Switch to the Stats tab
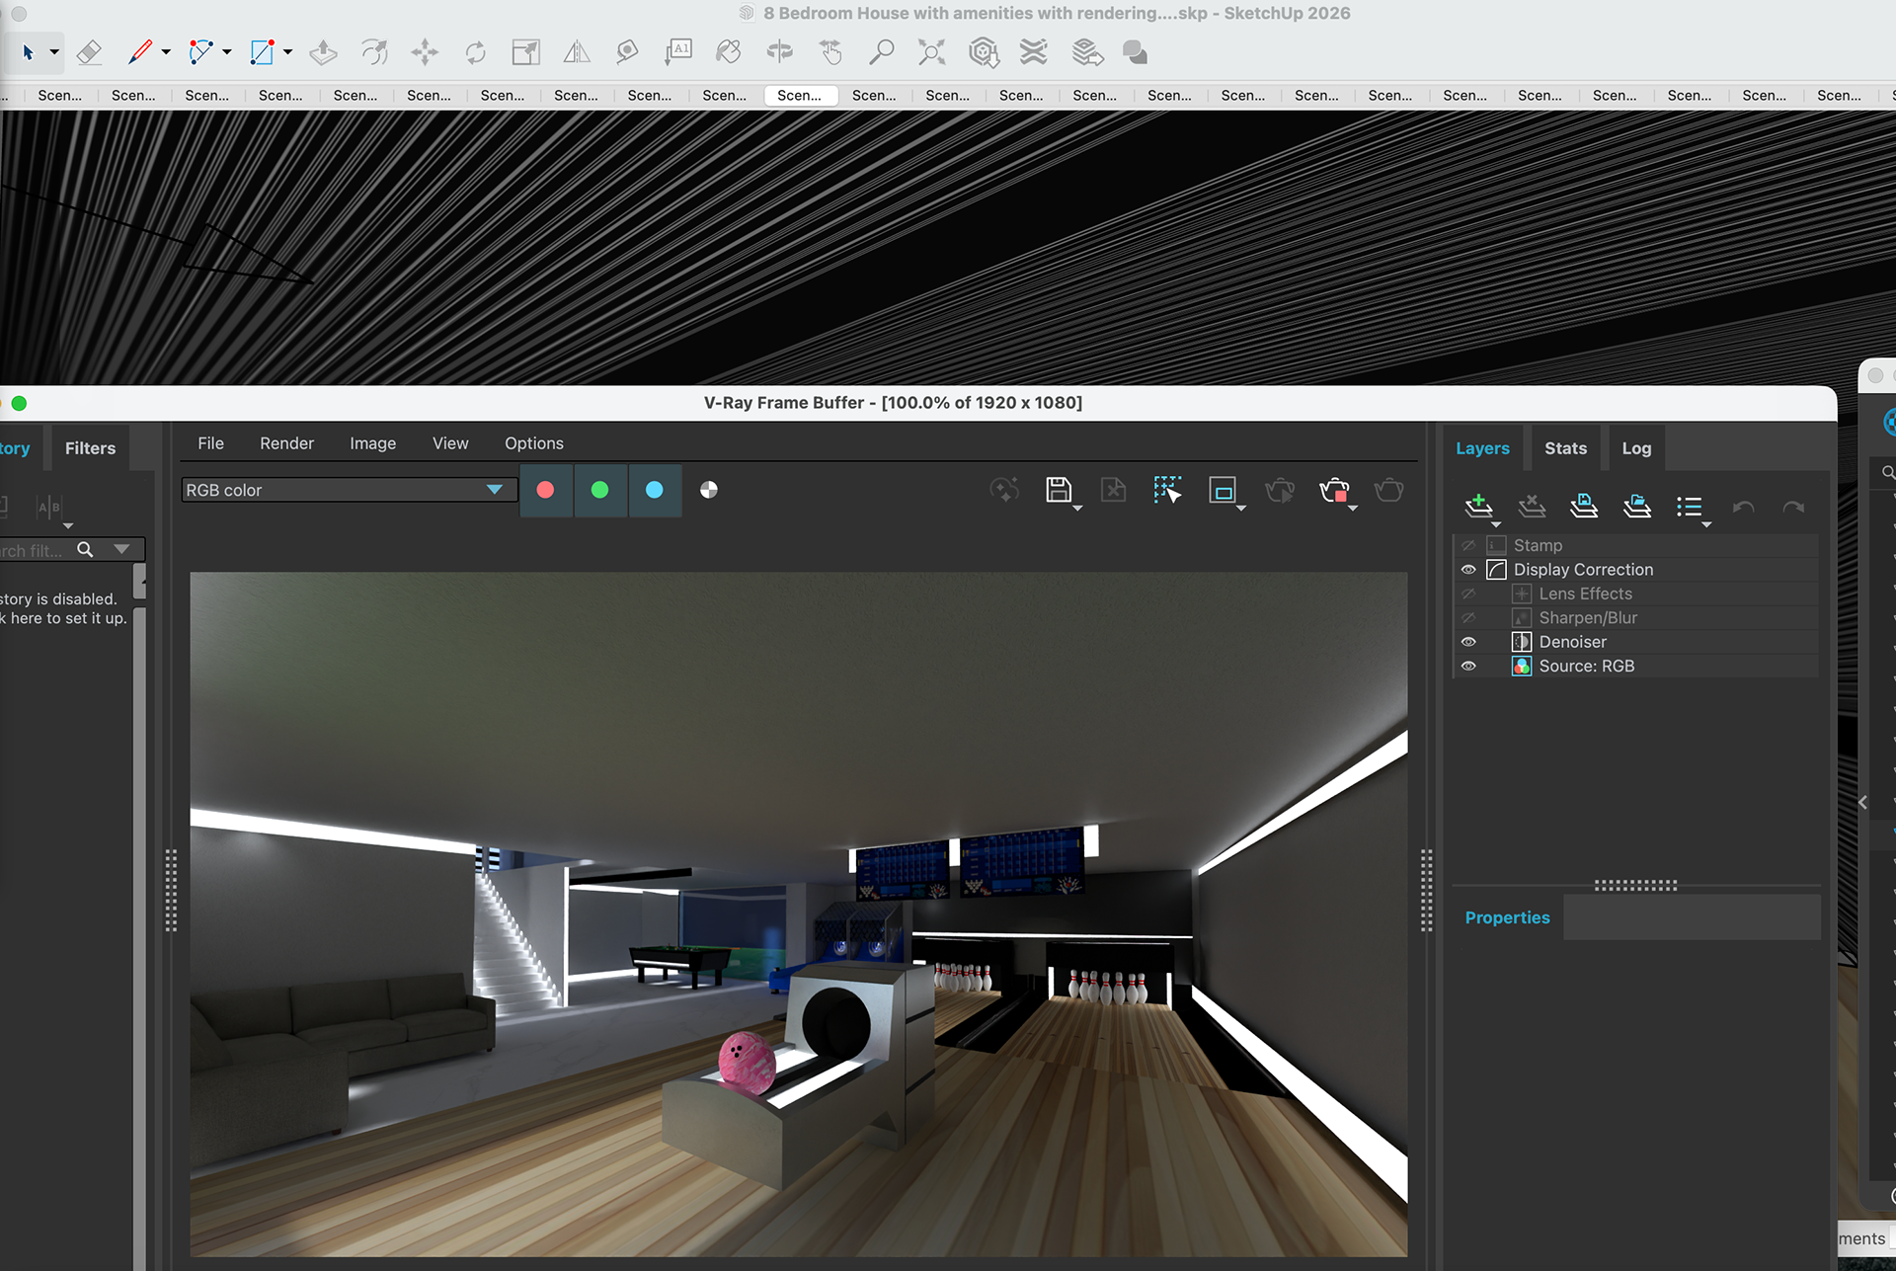Screen dimensions: 1896x1271 pyautogui.click(x=1565, y=448)
